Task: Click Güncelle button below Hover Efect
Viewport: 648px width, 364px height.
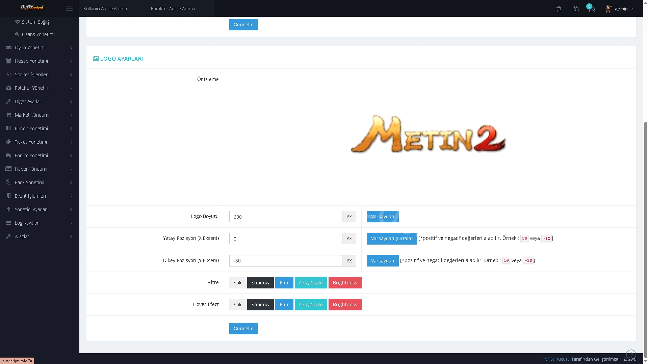Action: (243, 329)
